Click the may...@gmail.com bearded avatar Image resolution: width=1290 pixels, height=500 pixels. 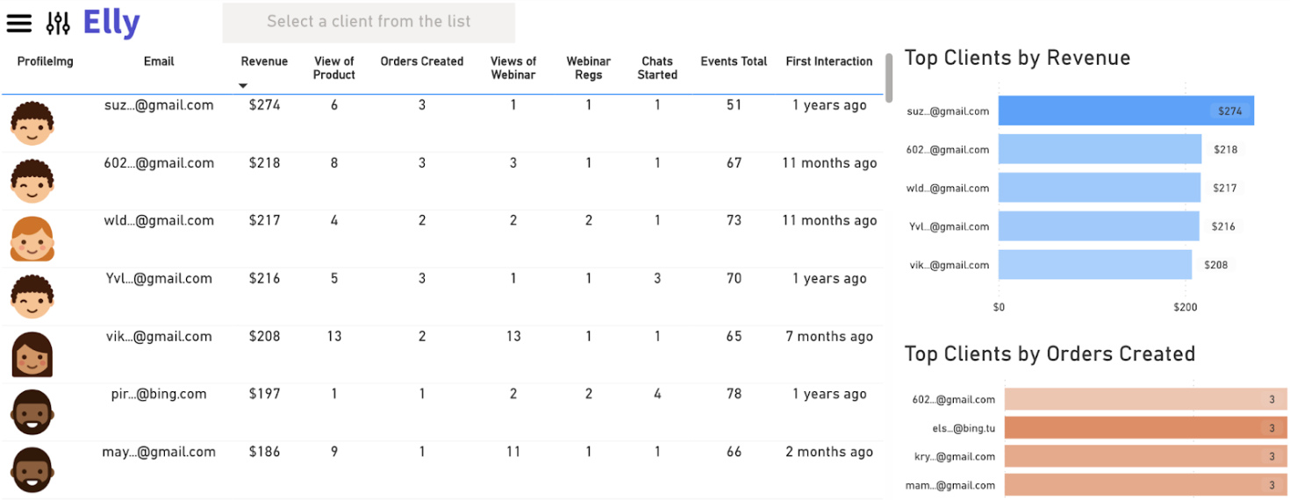pyautogui.click(x=32, y=470)
